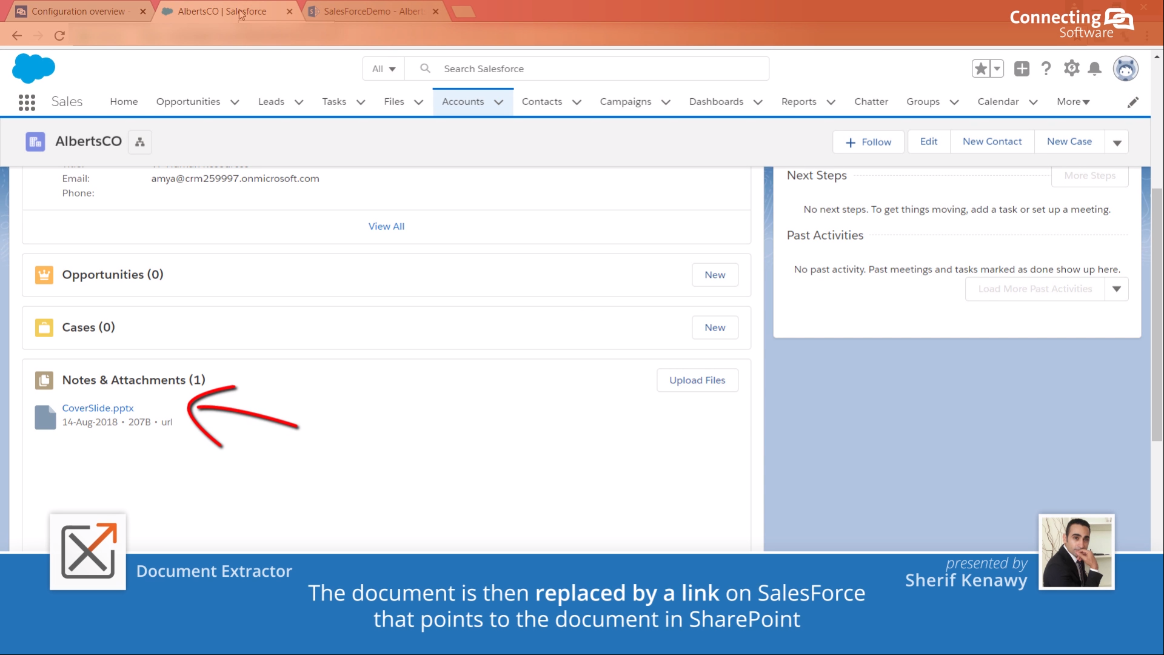The height and width of the screenshot is (655, 1164).
Task: Open the notifications bell icon
Action: tap(1094, 69)
